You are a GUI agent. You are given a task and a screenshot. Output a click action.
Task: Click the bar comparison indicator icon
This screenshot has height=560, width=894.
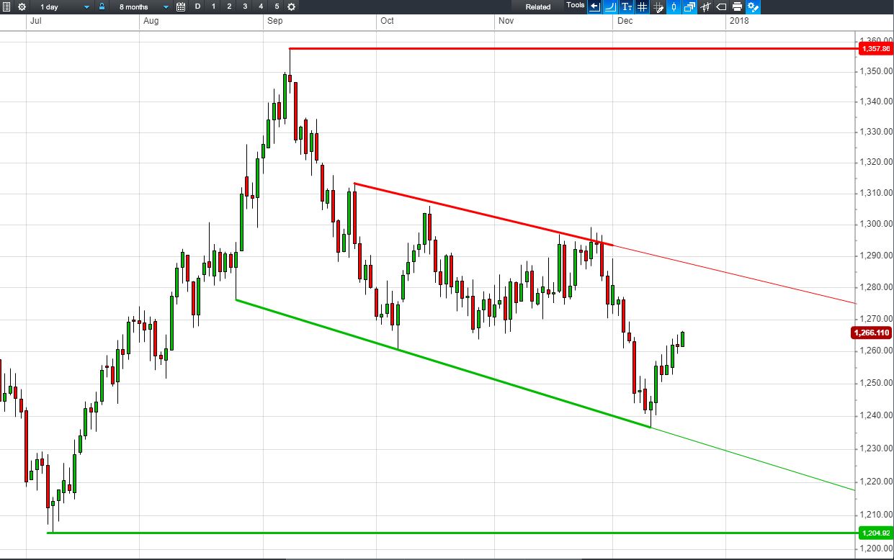(706, 7)
